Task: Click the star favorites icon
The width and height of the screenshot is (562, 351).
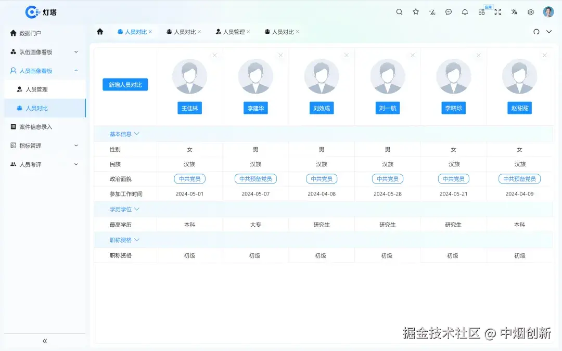Action: (415, 11)
